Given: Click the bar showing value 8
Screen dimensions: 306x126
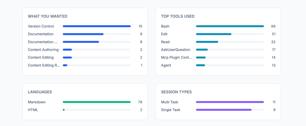Looking at the screenshot, I should tap(97, 42).
